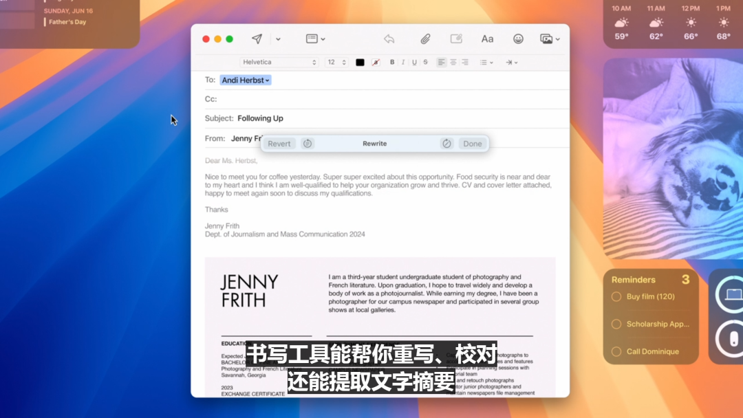
Task: Toggle the format bar with the Aa icon
Action: click(x=487, y=38)
